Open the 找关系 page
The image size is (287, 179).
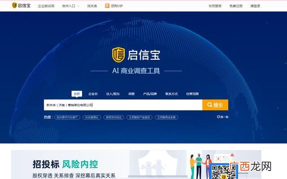[x=92, y=6]
